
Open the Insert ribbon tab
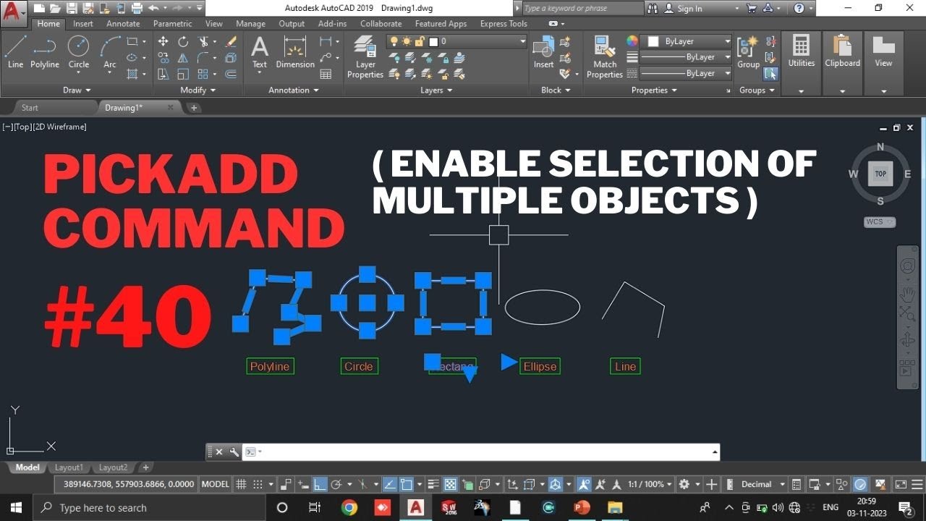[x=83, y=23]
